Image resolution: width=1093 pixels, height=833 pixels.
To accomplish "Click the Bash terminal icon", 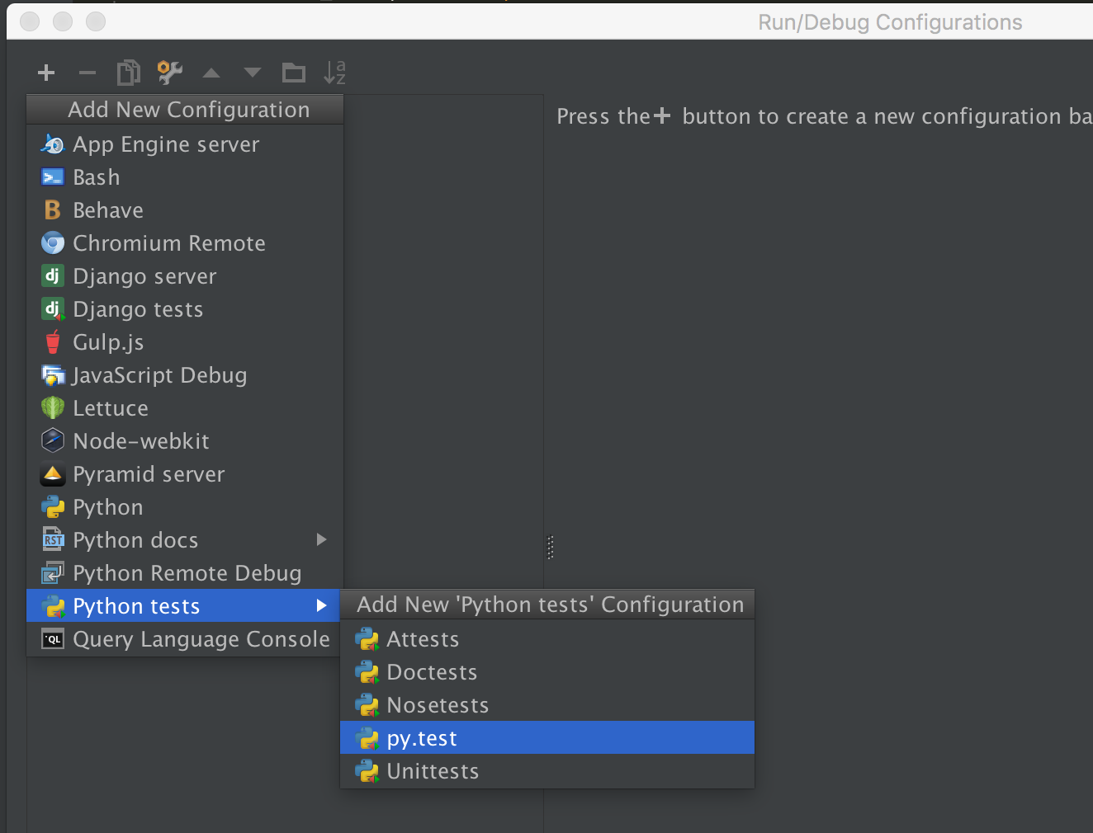I will (53, 177).
